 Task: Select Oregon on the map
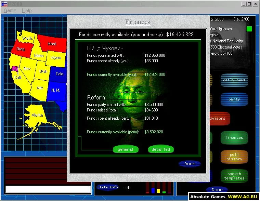click(x=21, y=49)
